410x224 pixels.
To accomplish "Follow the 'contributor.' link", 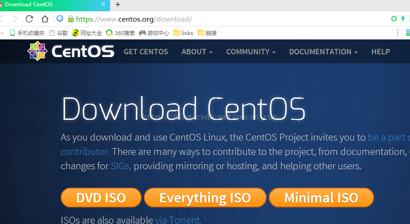I will [85, 152].
